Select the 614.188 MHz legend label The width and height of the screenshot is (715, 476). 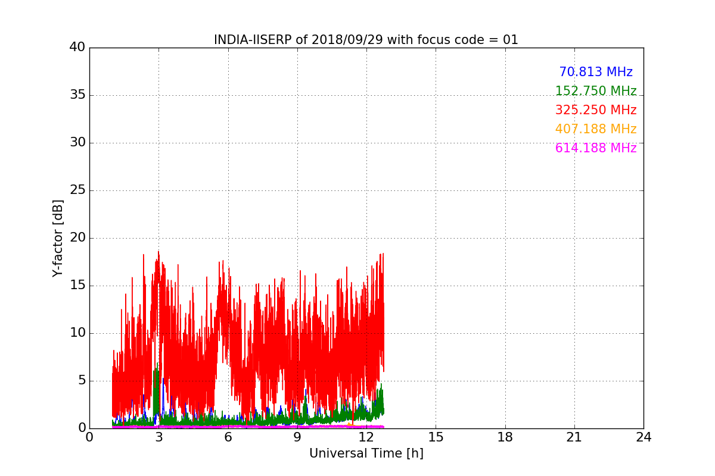click(596, 148)
